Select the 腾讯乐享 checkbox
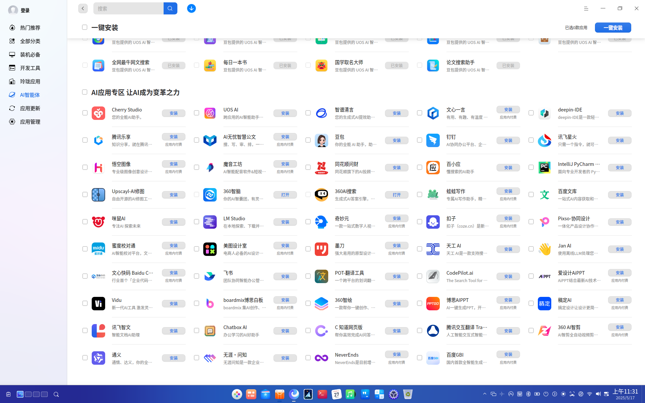 click(85, 140)
